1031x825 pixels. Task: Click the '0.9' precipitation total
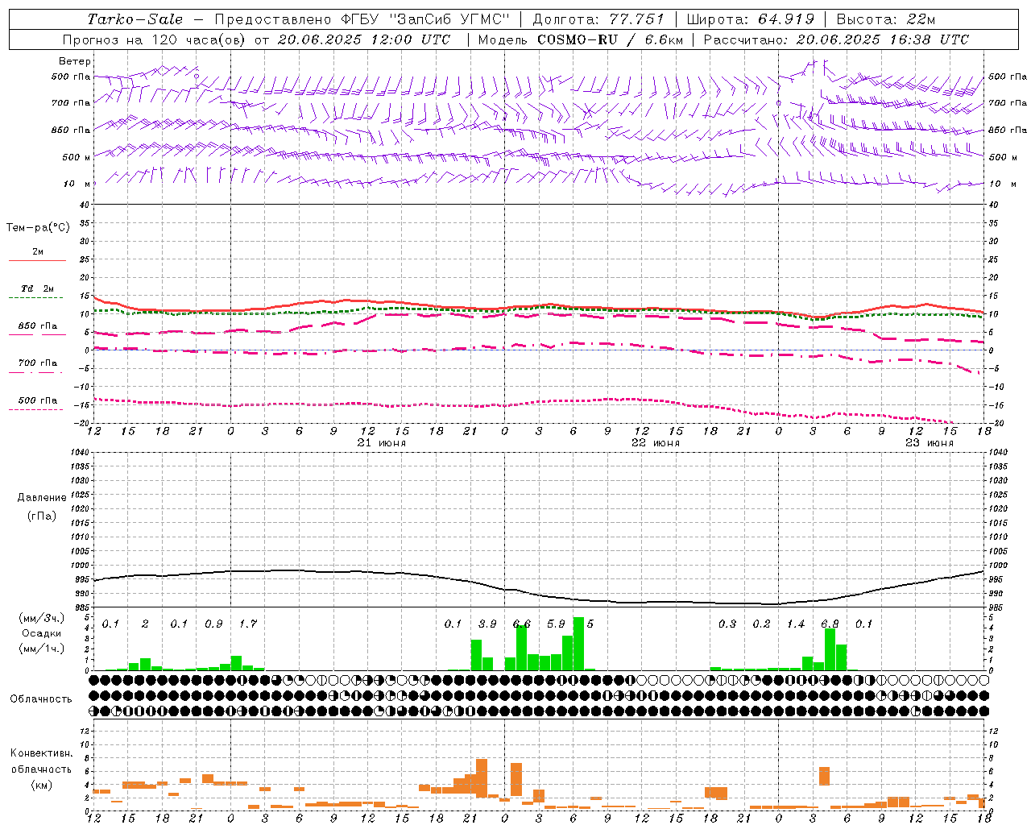pos(213,624)
